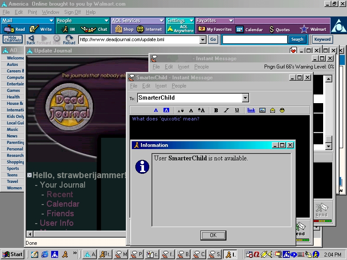Image resolution: width=347 pixels, height=260 pixels.
Task: Open the Calendar icon in Favorites toolbar
Action: [249, 29]
